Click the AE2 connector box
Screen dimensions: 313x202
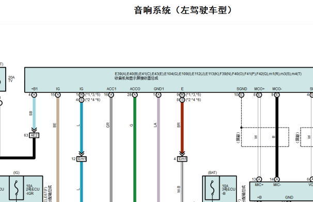[x=34, y=135]
